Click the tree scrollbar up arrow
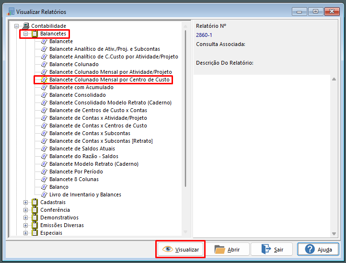Viewport: 346px width, 263px height. click(x=185, y=26)
